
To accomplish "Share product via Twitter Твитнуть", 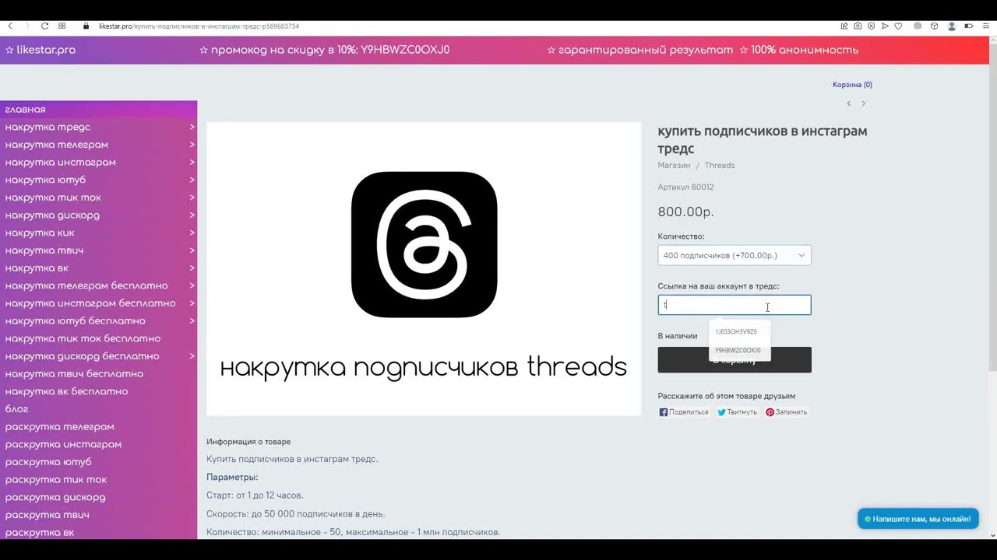I will [737, 412].
